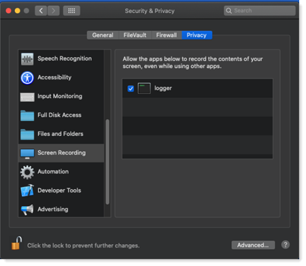Screen dimensions: 306x266
Task: Switch to the General tab
Action: click(x=103, y=35)
